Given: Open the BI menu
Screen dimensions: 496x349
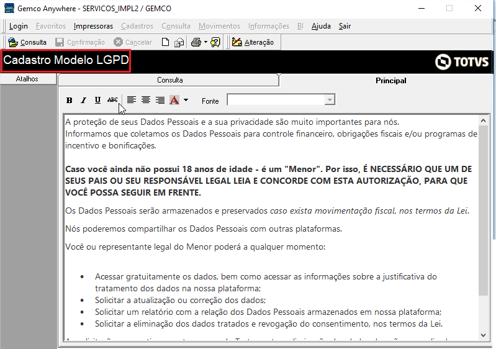Looking at the screenshot, I should tap(300, 26).
